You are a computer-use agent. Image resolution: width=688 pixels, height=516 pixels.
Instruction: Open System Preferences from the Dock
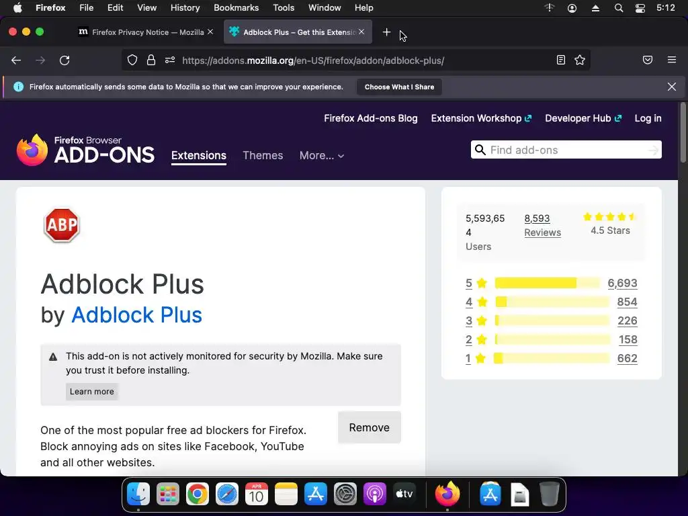click(x=345, y=494)
